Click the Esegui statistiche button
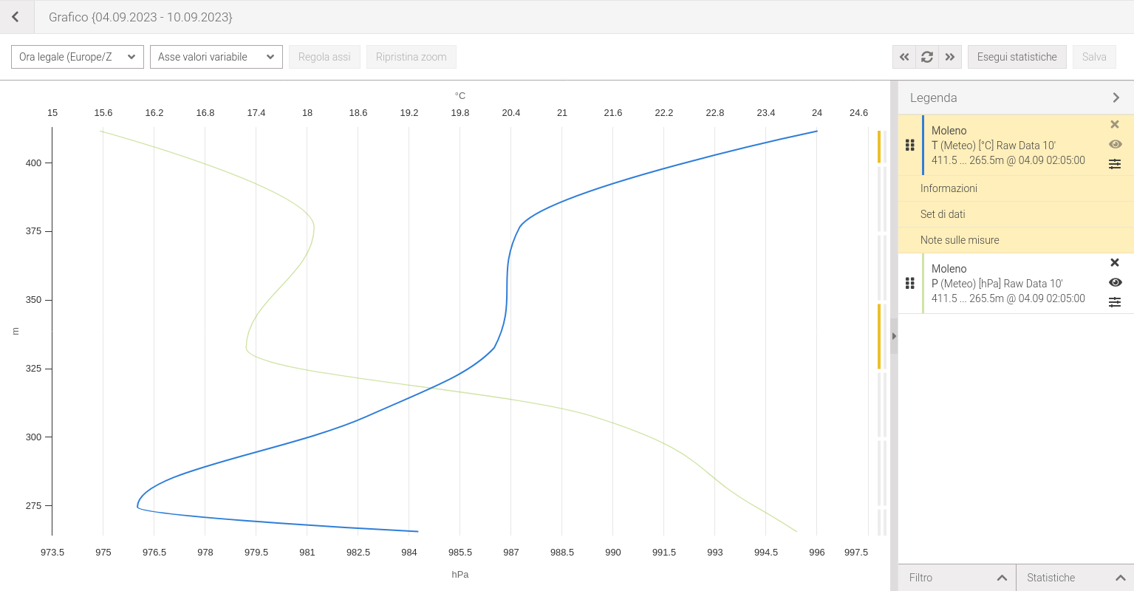This screenshot has height=591, width=1134. [x=1017, y=57]
